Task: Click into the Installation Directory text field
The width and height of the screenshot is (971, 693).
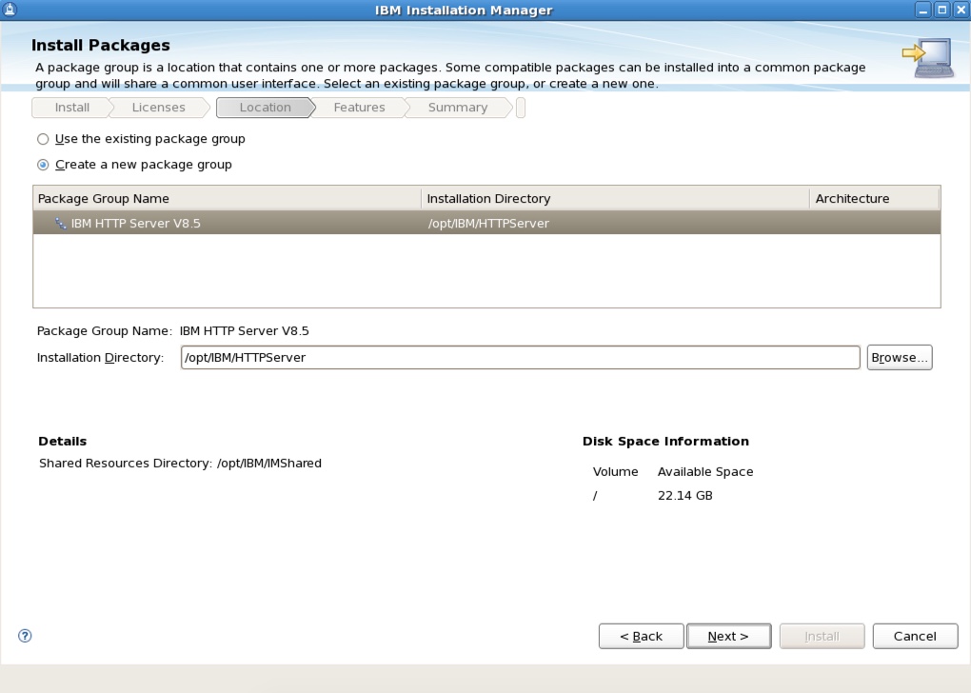Action: [x=520, y=357]
